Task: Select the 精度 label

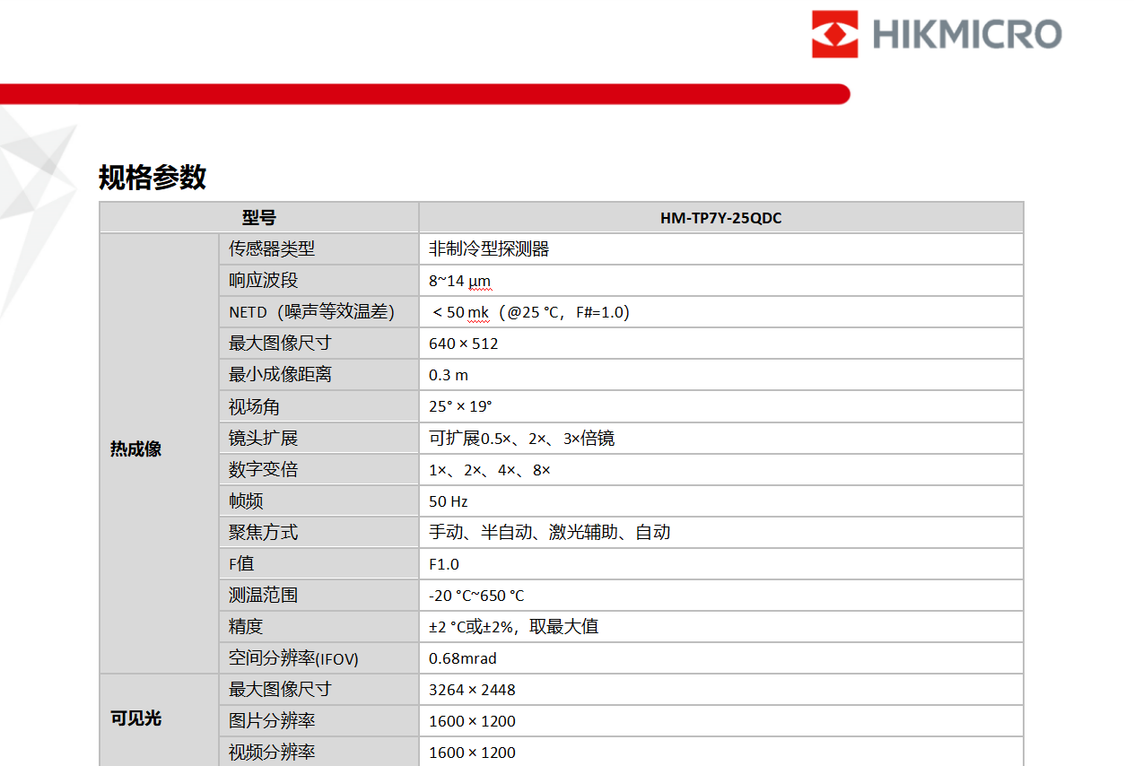Action: point(246,626)
